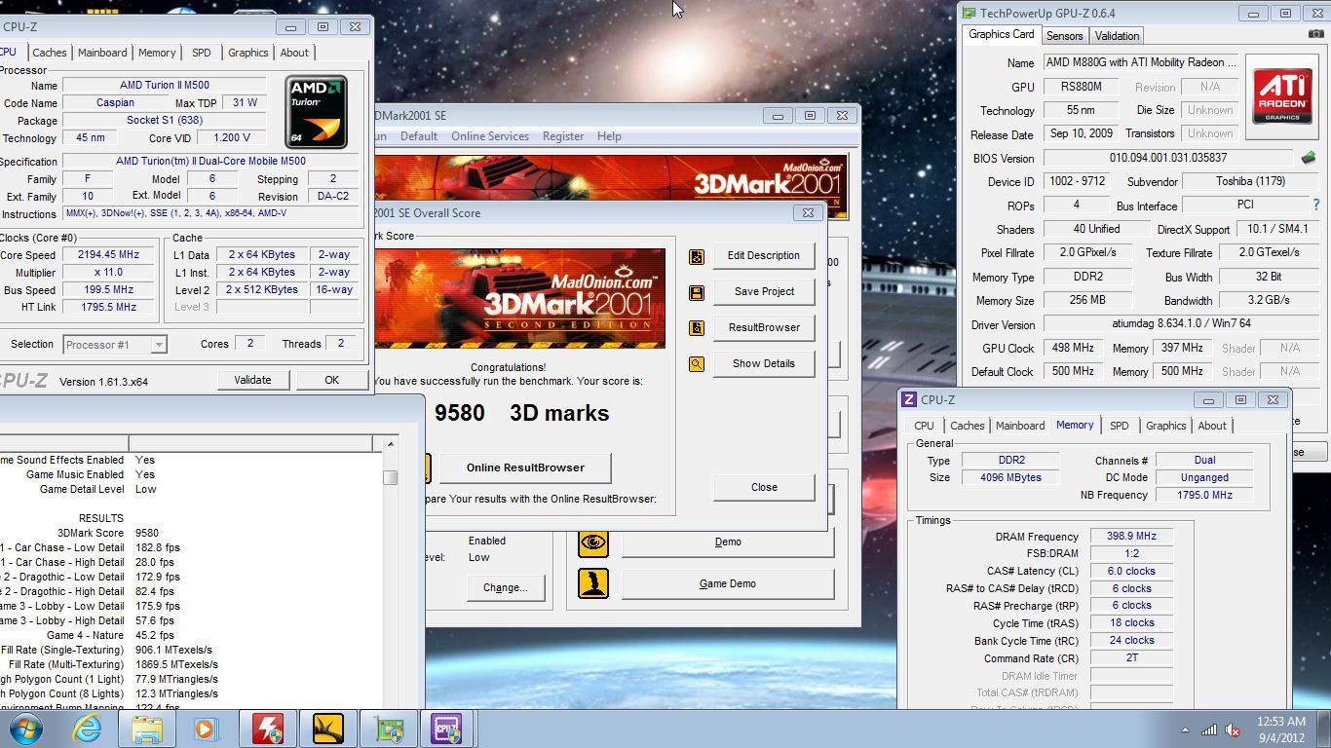Switch to the CPU-Z taskbar icon
This screenshot has height=748, width=1331.
447,729
